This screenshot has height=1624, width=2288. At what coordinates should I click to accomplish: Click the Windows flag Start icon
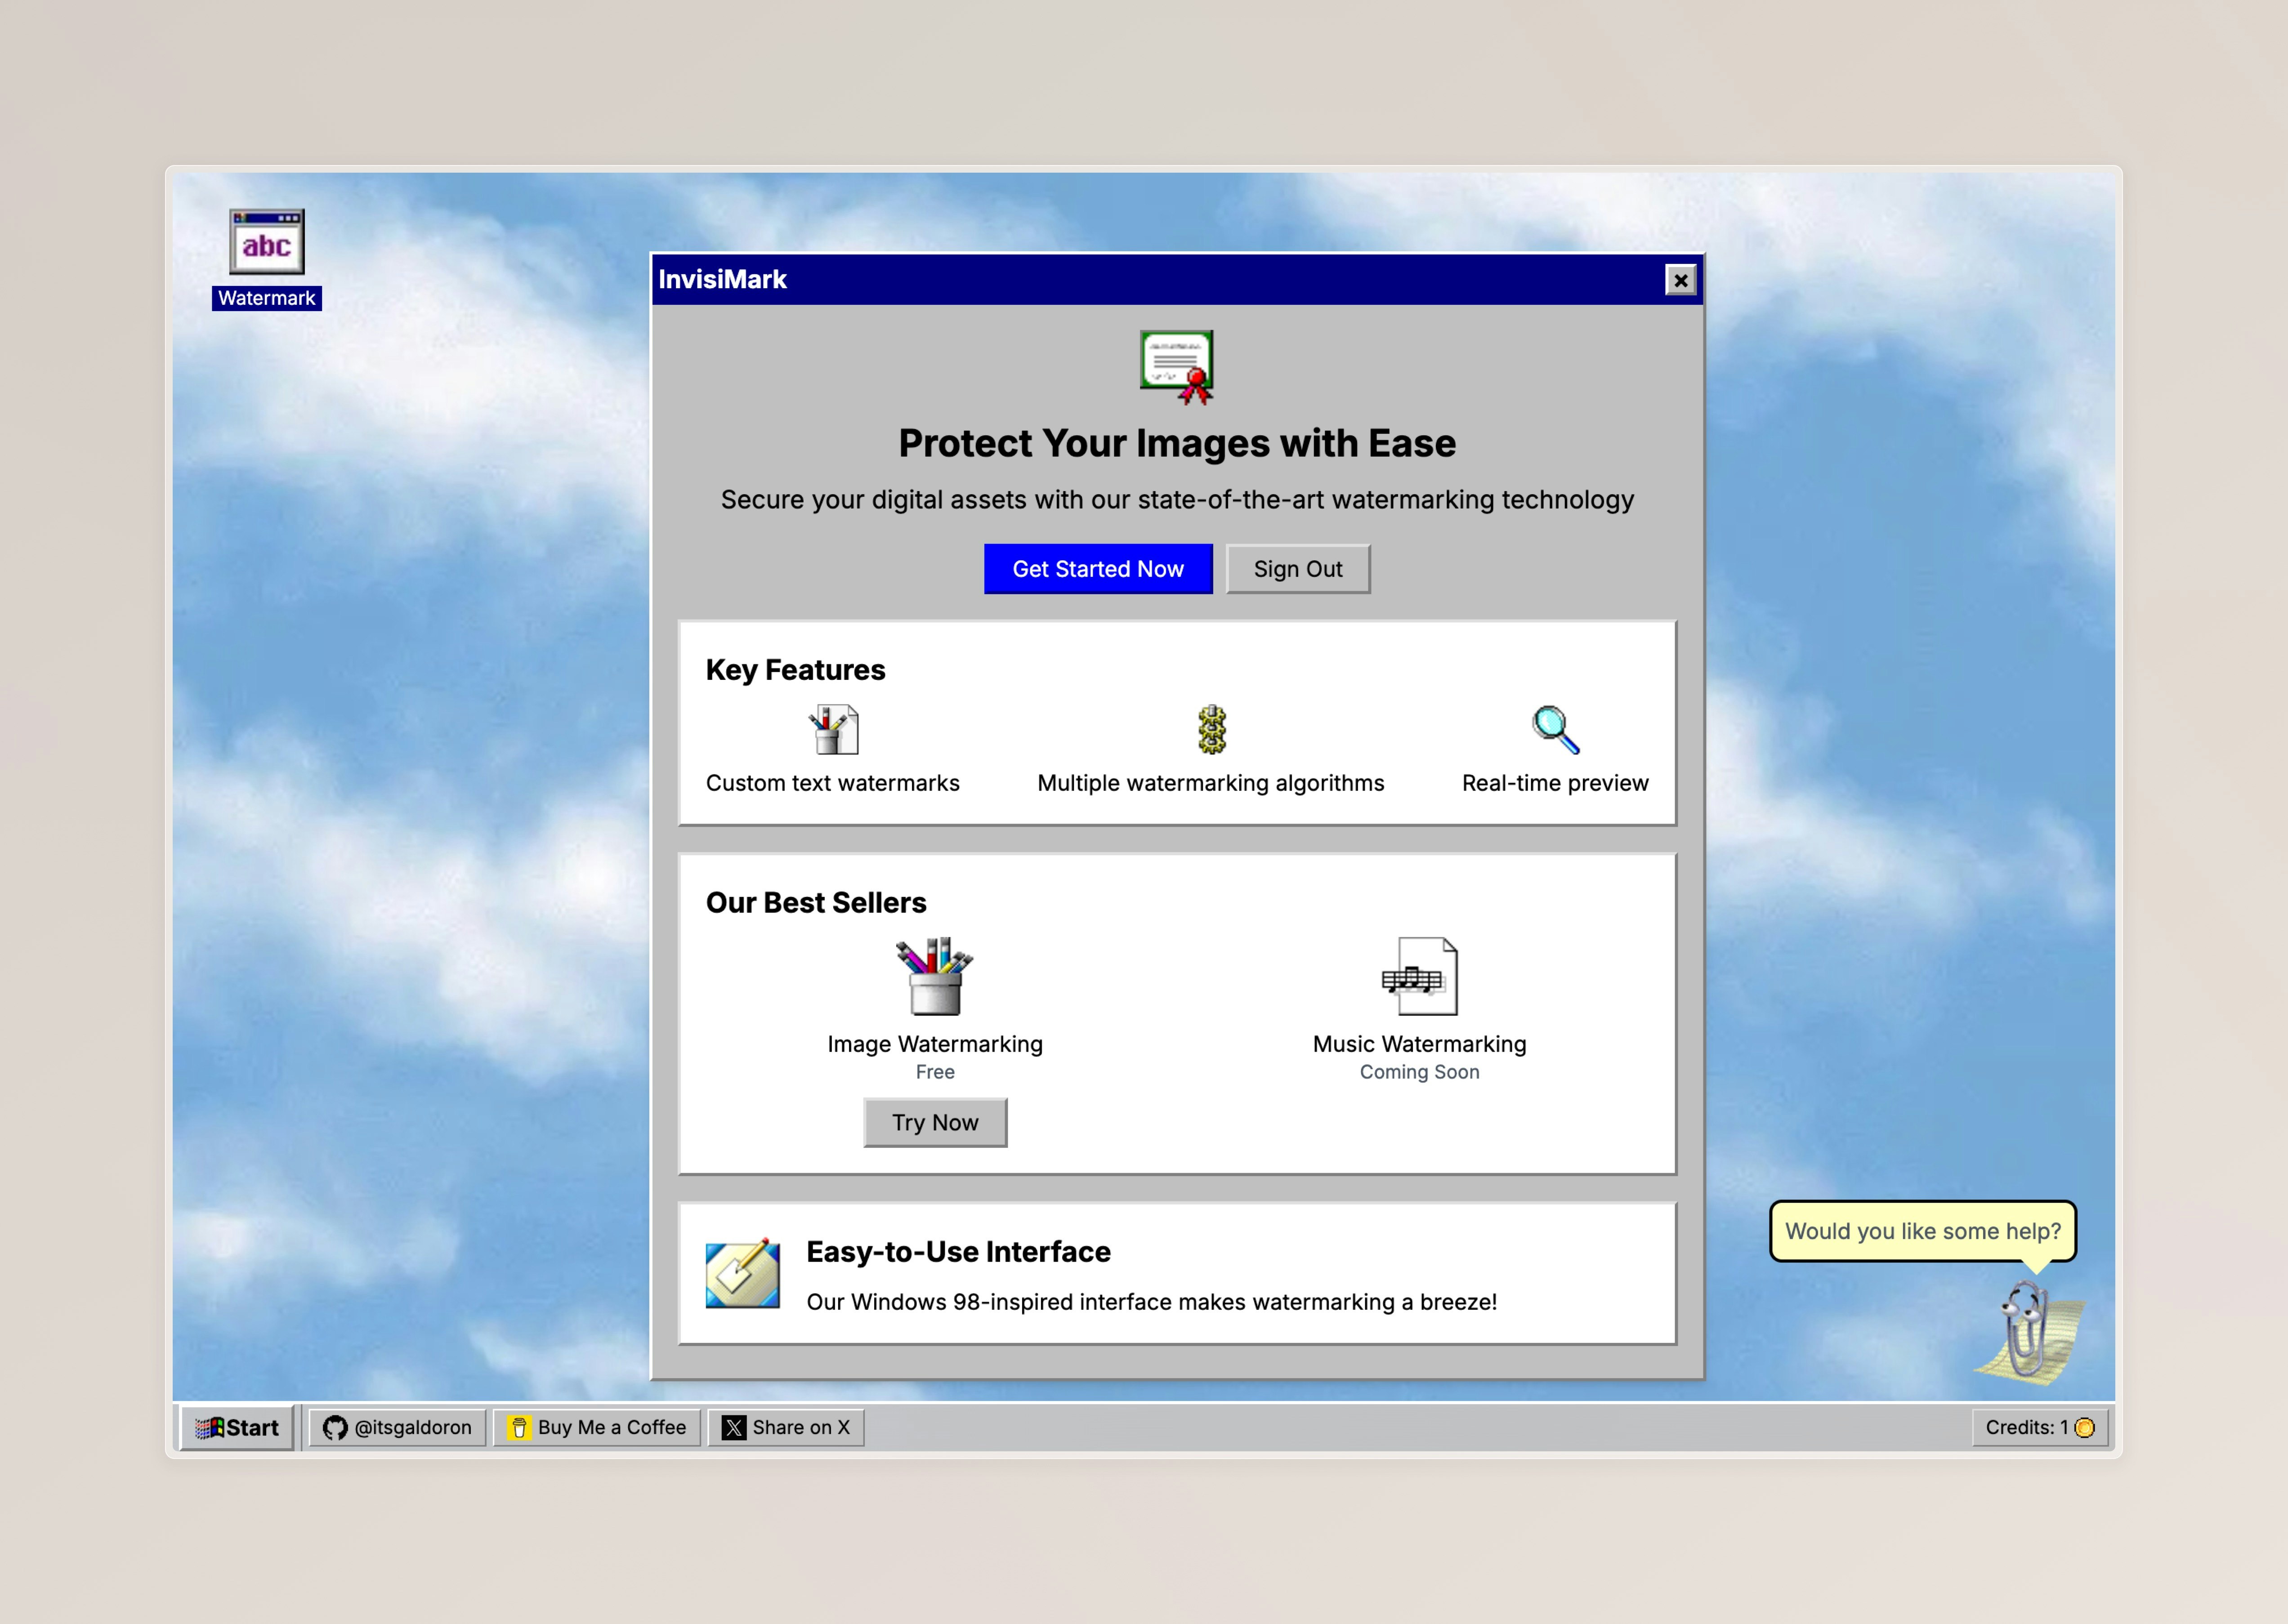point(209,1428)
